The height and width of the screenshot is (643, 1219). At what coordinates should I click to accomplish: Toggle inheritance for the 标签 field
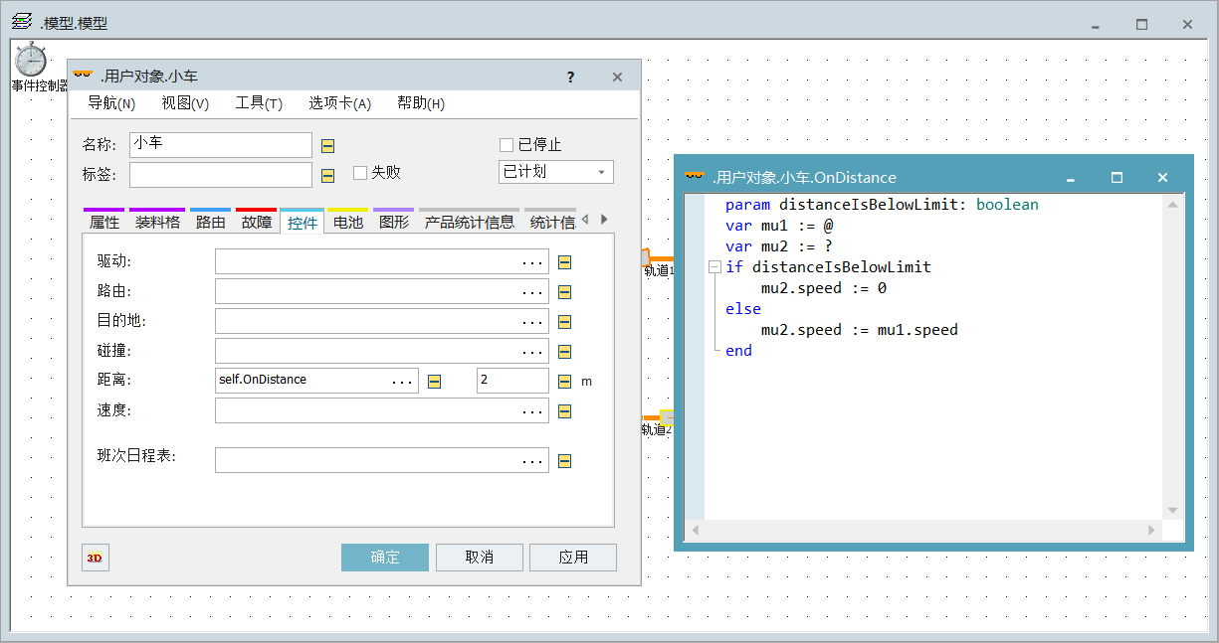[327, 177]
